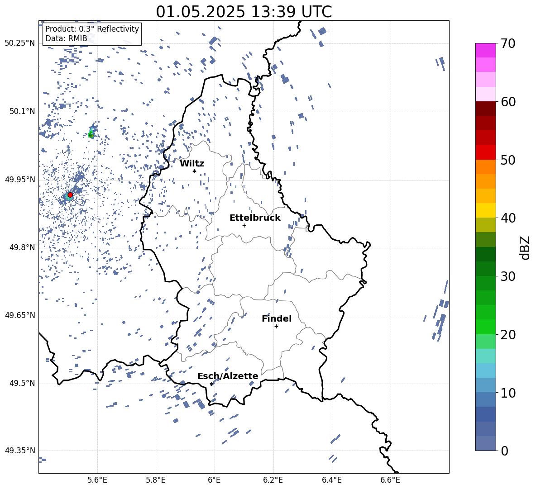Click the cyan colorbar segment near 15 dBZ
This screenshot has height=489, width=536.
485,356
